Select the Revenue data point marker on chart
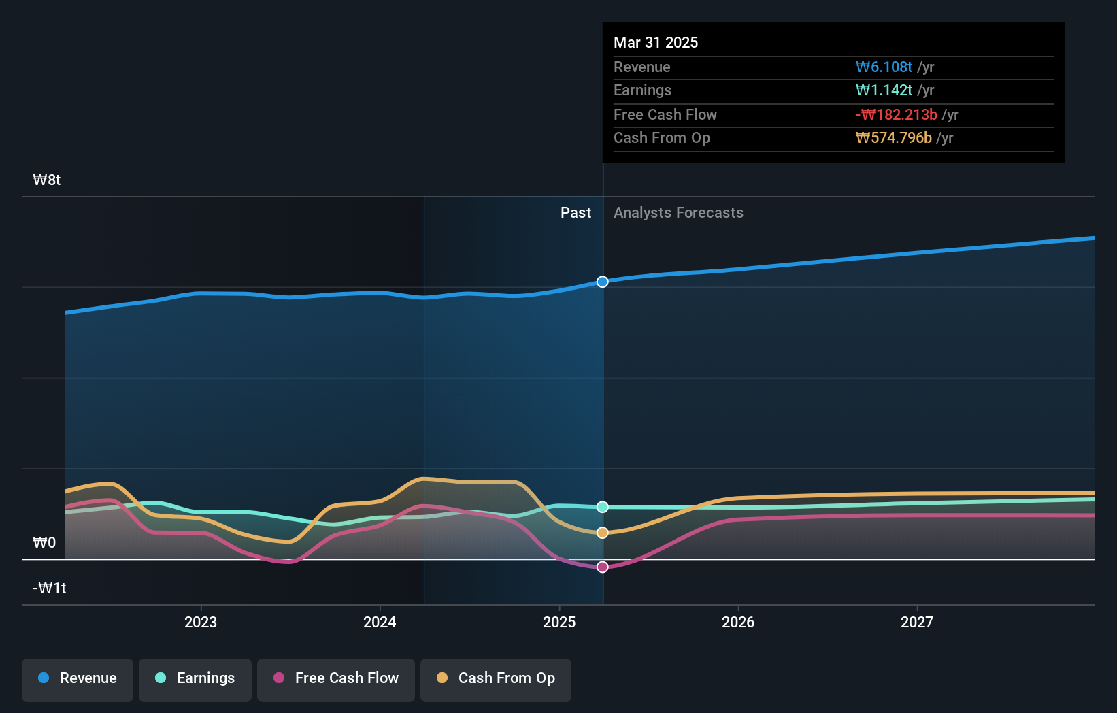 click(601, 282)
